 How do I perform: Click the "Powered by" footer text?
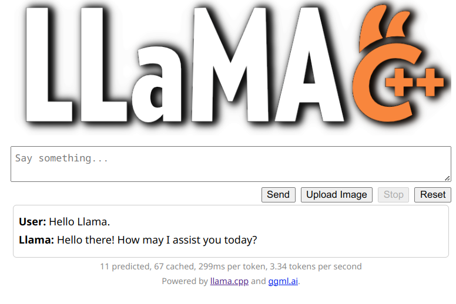185,281
